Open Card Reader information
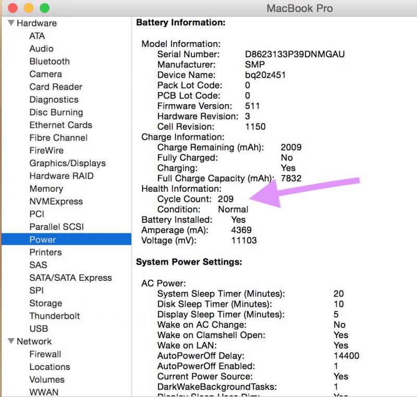This screenshot has width=417, height=397. 56,87
